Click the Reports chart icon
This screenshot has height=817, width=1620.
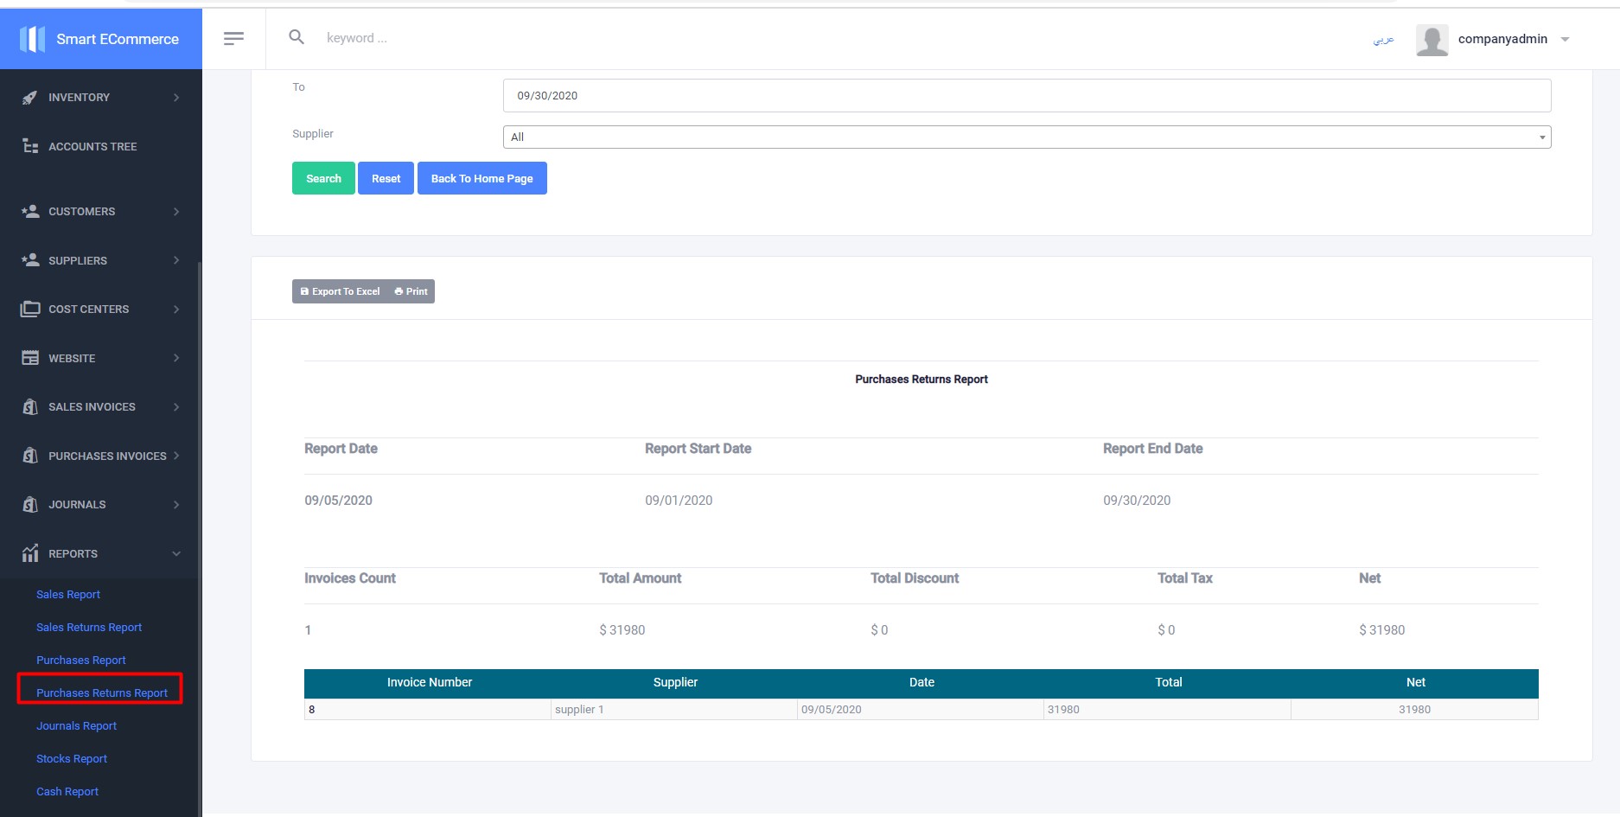tap(30, 553)
